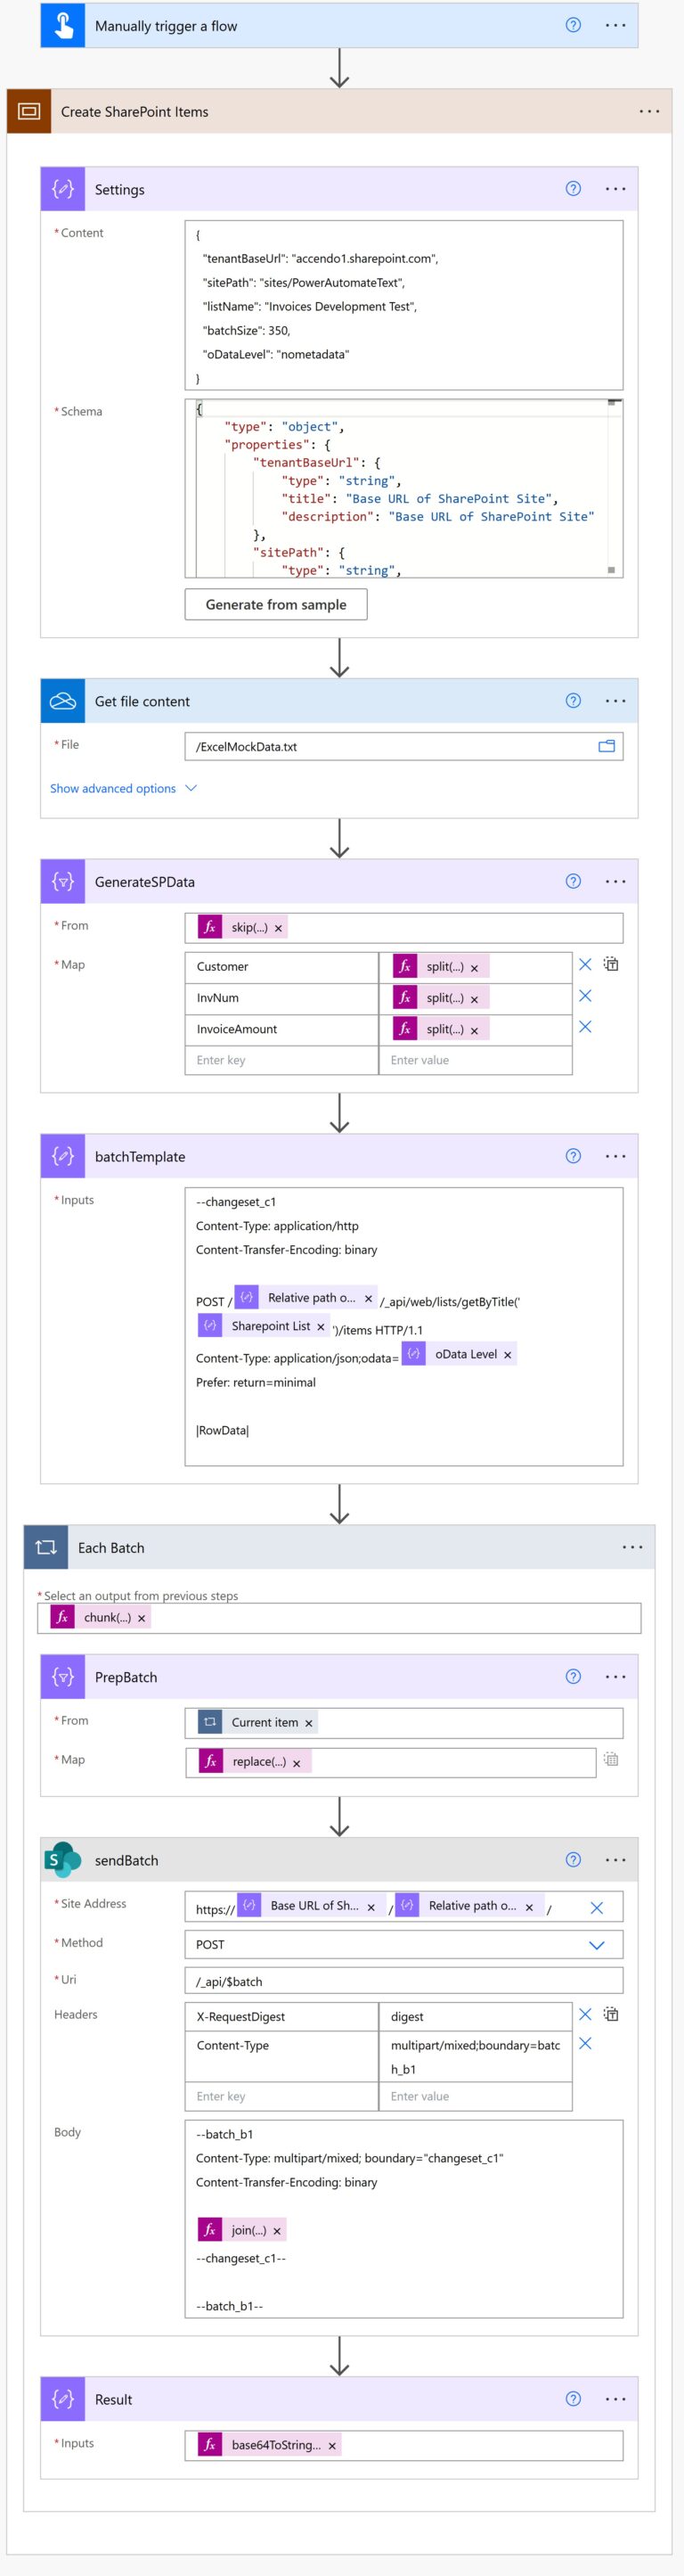The image size is (684, 2576).
Task: Open the sendBatch ellipsis menu
Action: click(616, 1860)
